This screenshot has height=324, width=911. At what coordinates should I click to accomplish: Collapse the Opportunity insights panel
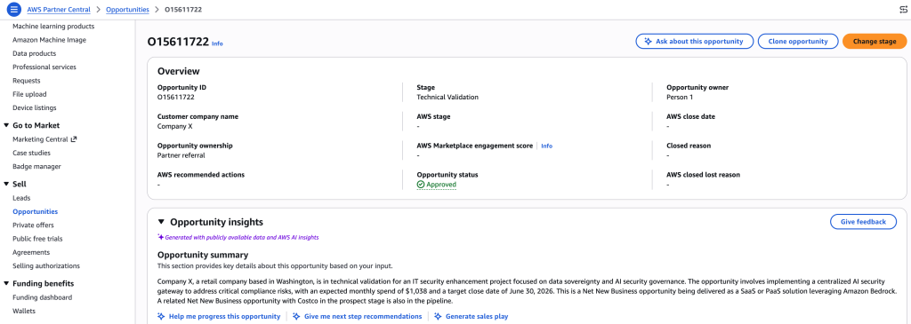pos(162,222)
